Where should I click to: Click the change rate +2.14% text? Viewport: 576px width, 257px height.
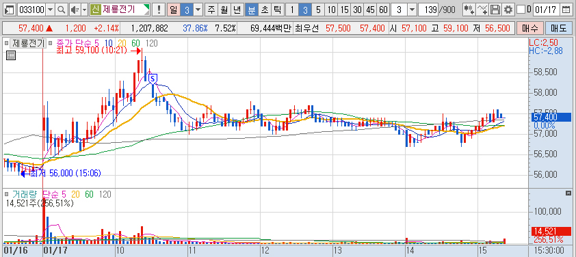click(106, 28)
